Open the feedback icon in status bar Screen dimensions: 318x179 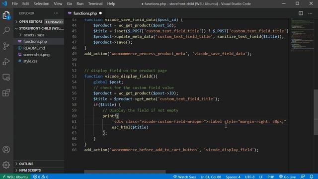click(x=303, y=177)
